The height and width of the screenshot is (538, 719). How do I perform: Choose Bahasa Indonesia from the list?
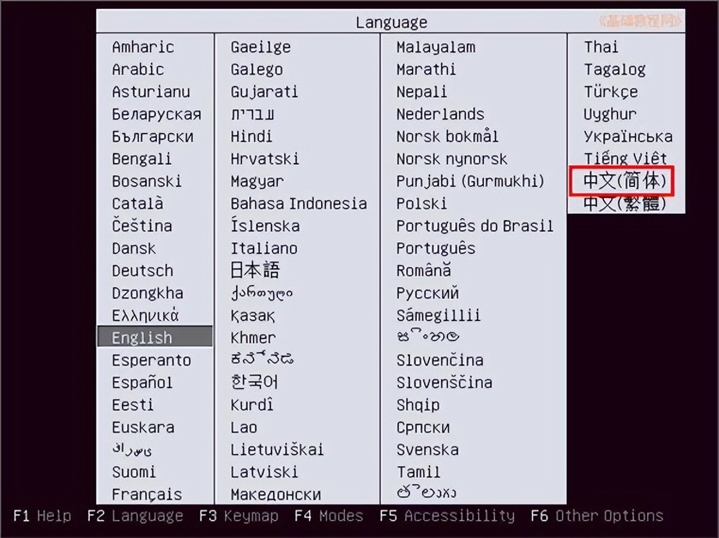(x=298, y=204)
